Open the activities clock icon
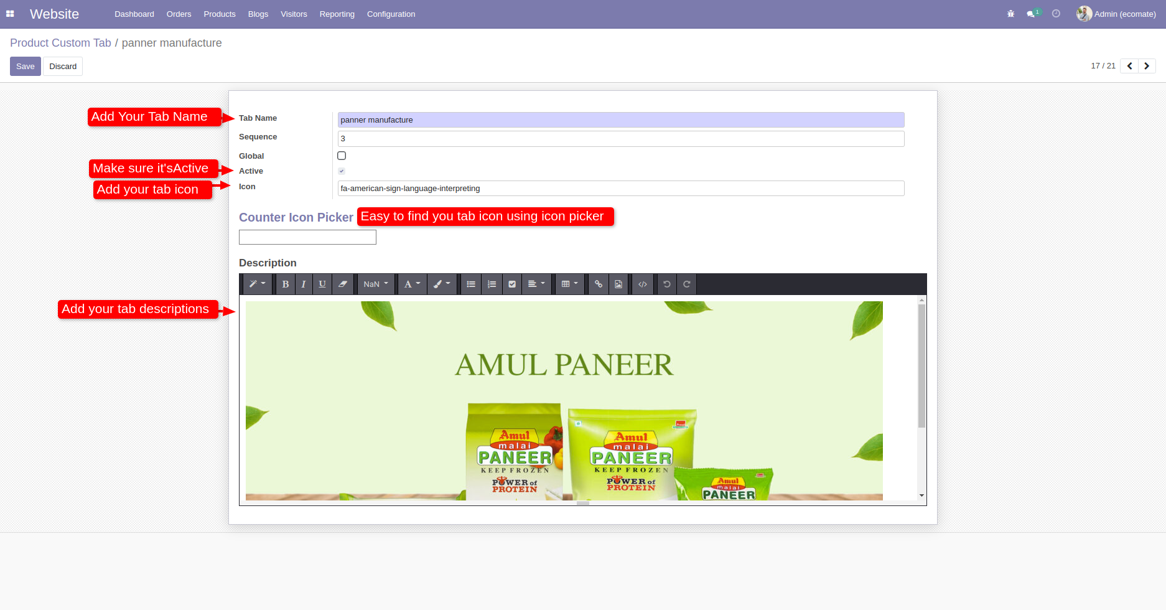Image resolution: width=1166 pixels, height=610 pixels. coord(1056,14)
